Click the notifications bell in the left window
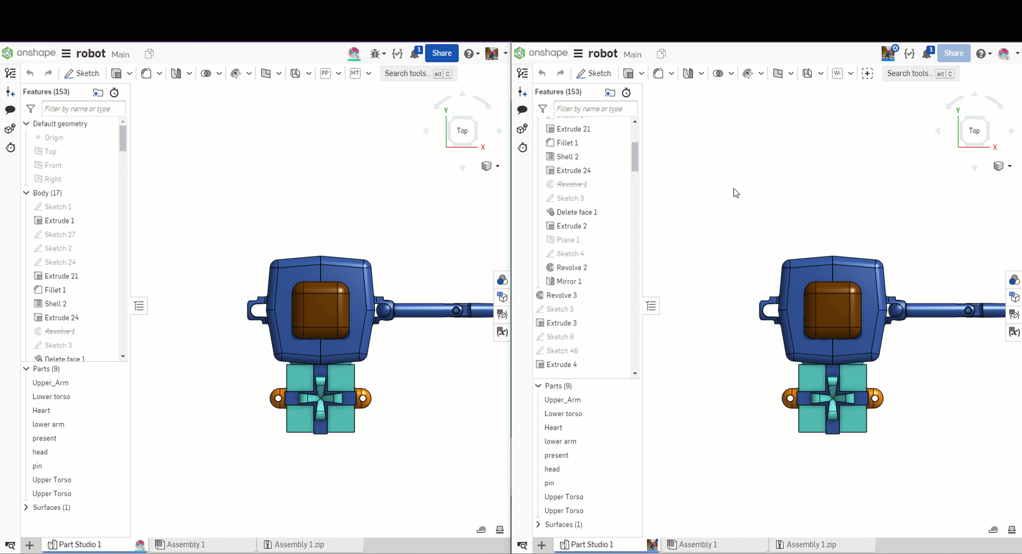Viewport: 1022px width, 554px height. point(416,53)
